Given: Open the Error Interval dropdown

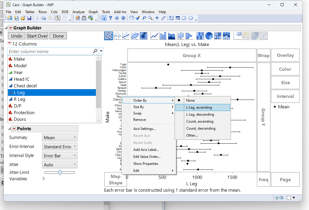Looking at the screenshot, I should click(x=60, y=147).
